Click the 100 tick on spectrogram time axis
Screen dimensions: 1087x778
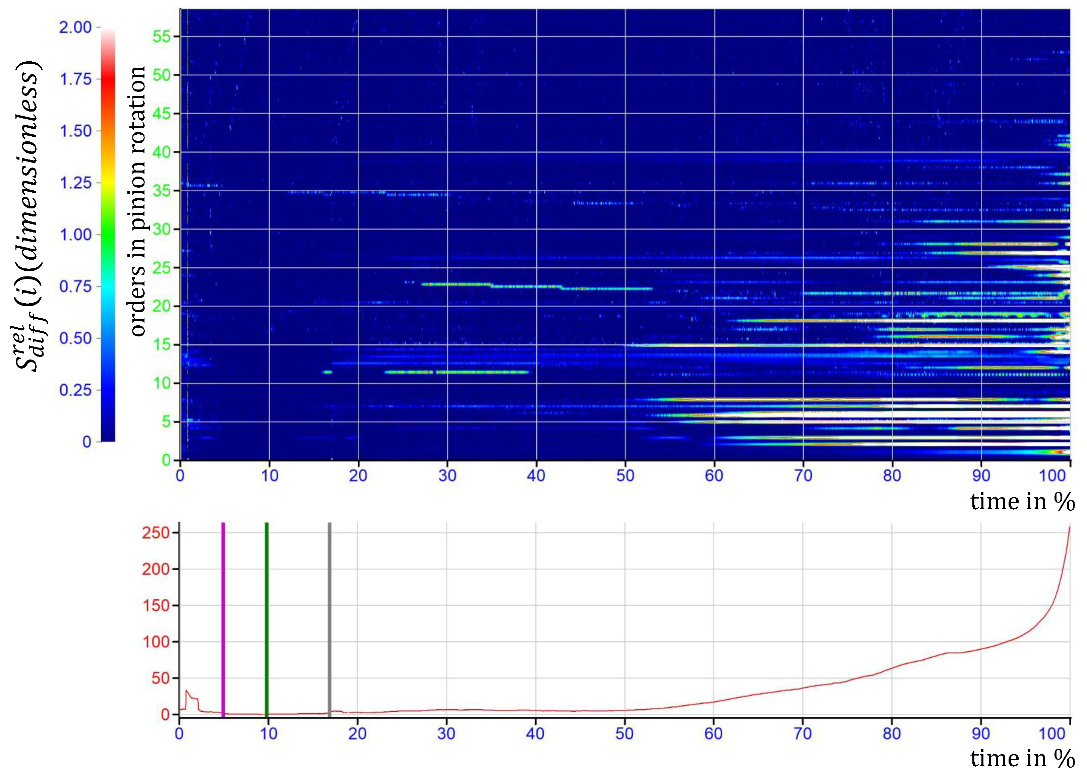click(x=1052, y=475)
